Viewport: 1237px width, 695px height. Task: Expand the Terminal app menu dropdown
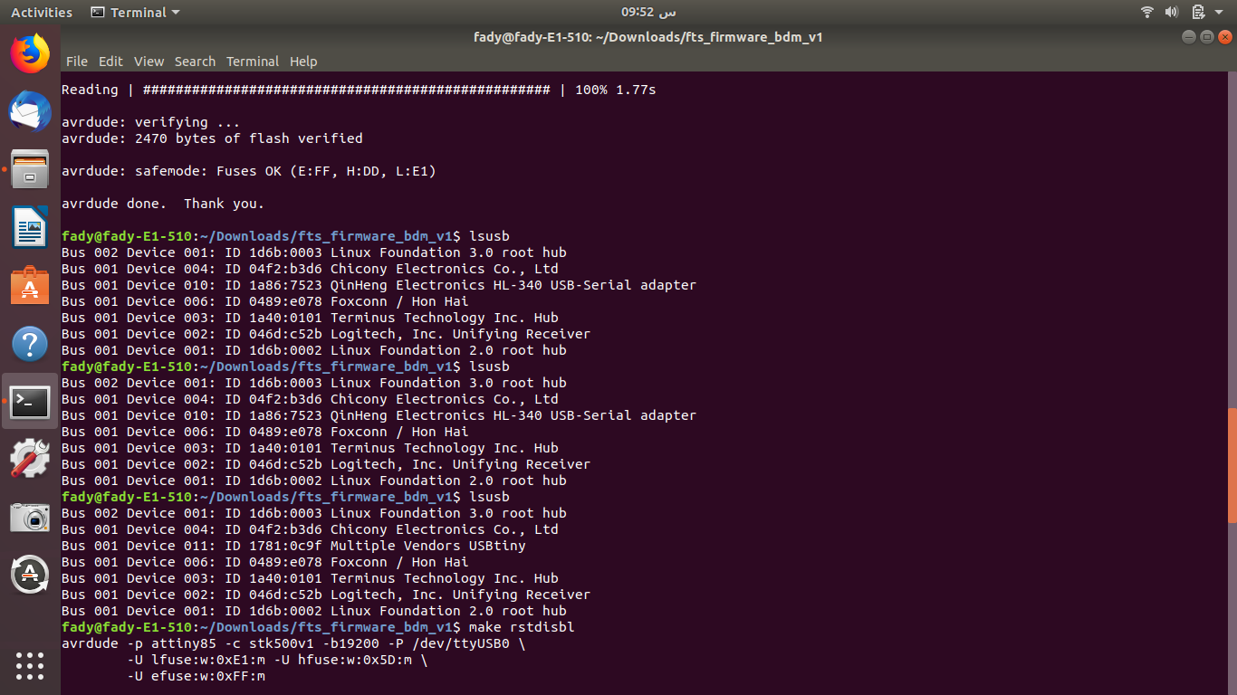click(x=136, y=13)
